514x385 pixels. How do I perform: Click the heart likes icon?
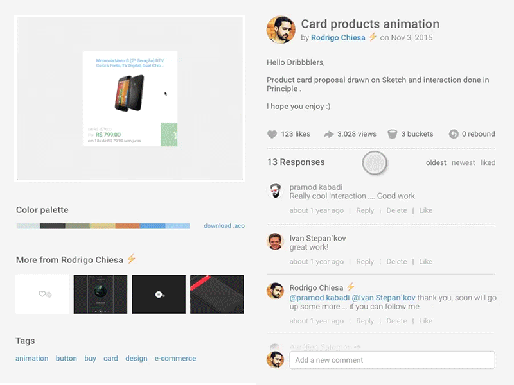[272, 134]
